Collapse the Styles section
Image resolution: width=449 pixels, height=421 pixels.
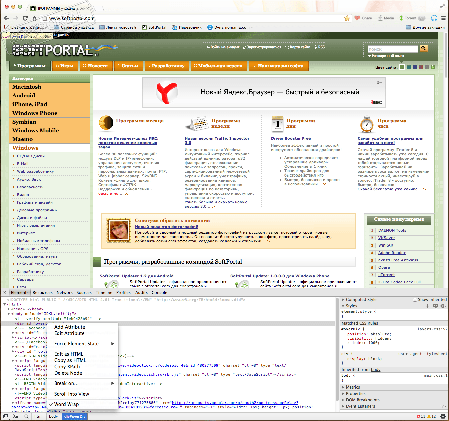click(343, 306)
